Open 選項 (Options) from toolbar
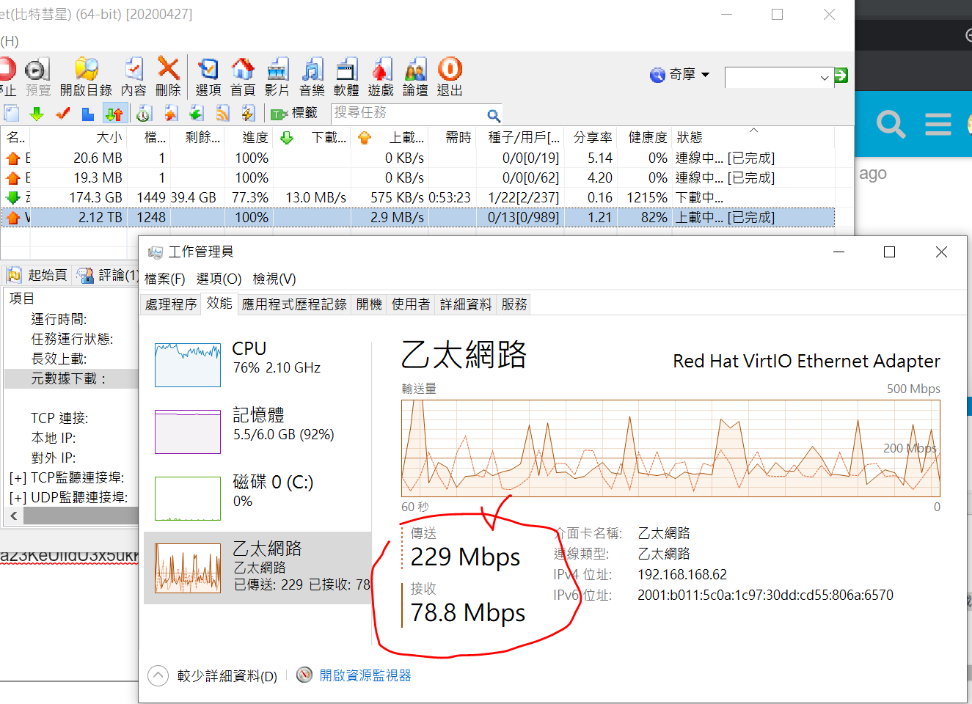The image size is (972, 704). [208, 77]
